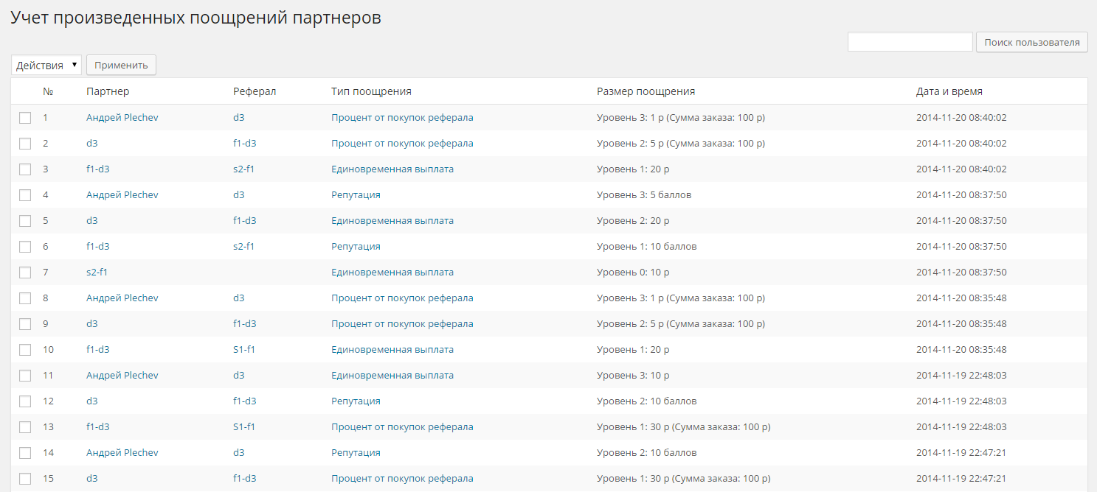The width and height of the screenshot is (1097, 492).
Task: Tick the checkbox for row 15
Action: pyautogui.click(x=25, y=479)
